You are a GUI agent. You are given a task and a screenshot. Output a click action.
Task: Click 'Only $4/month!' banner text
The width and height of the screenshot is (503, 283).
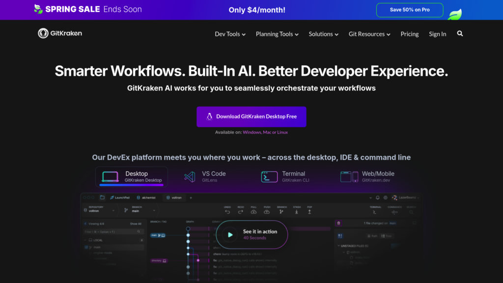pyautogui.click(x=256, y=10)
